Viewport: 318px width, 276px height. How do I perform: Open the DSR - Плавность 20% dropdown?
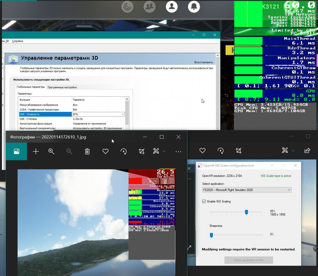[123, 114]
